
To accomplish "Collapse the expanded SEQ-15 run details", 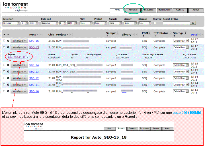I will click(x=8, y=47).
